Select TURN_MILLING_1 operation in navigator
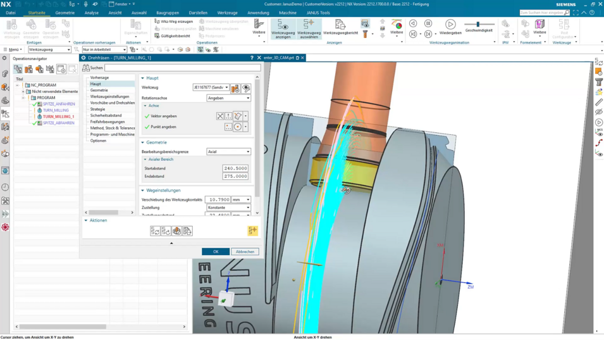Image resolution: width=604 pixels, height=340 pixels. tap(58, 116)
